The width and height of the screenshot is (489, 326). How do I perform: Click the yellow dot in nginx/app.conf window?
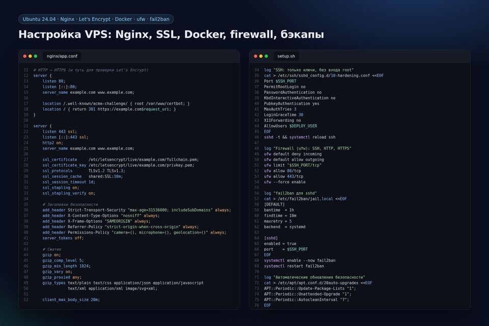(30, 56)
